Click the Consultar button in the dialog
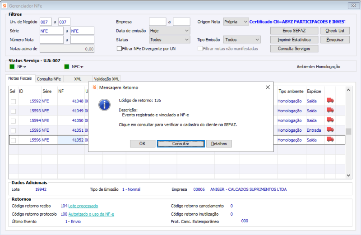Image resolution: width=361 pixels, height=235 pixels. 181,143
